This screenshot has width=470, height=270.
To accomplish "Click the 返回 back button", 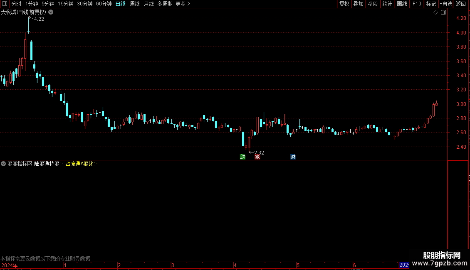I will click(x=461, y=4).
